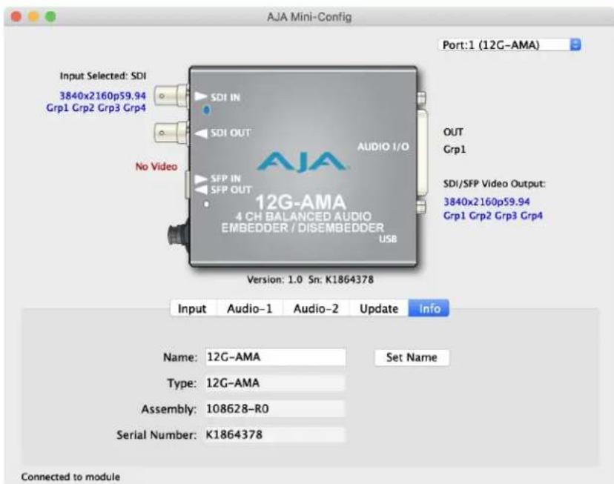The image size is (614, 484).
Task: Select the Info tab
Action: coord(429,308)
